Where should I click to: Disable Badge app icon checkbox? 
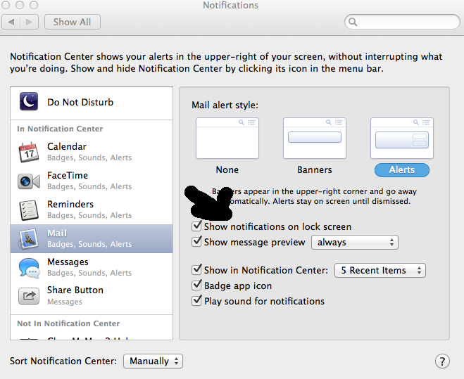click(196, 285)
